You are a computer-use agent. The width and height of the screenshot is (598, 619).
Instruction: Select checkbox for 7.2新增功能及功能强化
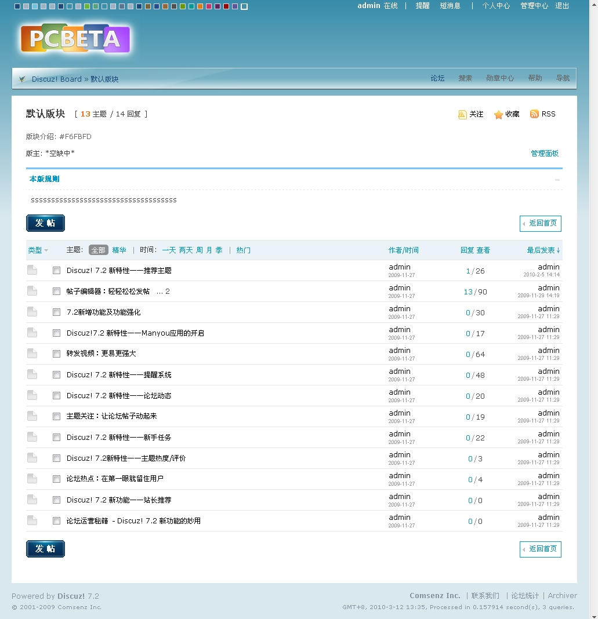[x=56, y=312]
